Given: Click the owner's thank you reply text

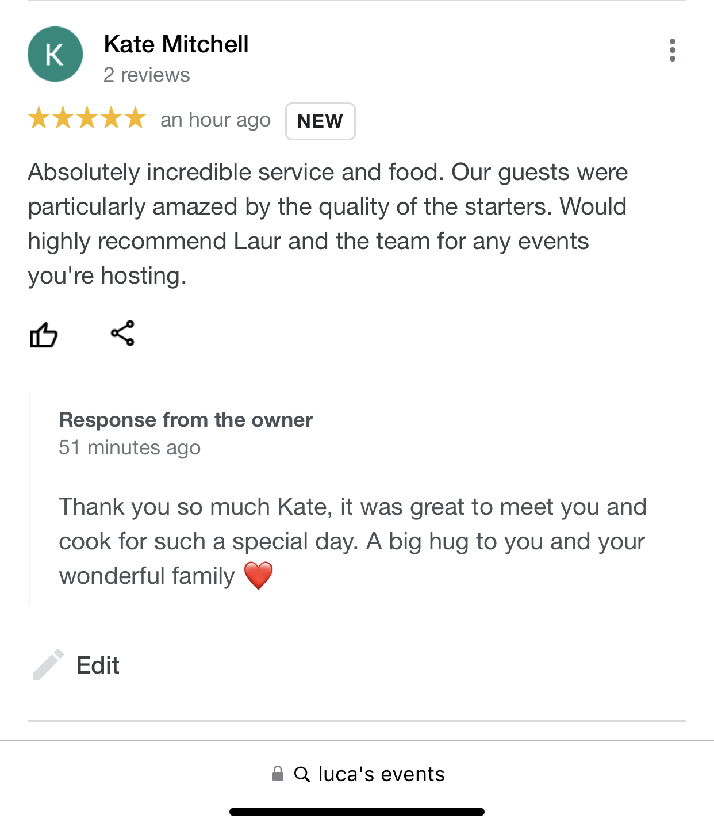Looking at the screenshot, I should click(353, 541).
